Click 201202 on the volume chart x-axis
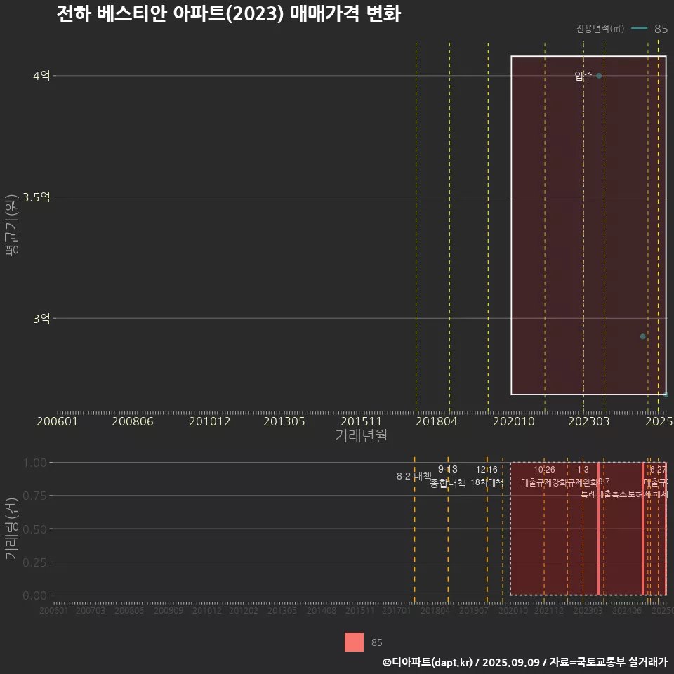Image resolution: width=674 pixels, height=674 pixels. click(244, 610)
